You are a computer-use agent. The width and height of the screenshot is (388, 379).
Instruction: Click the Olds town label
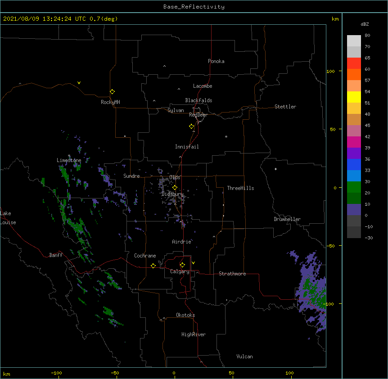[175, 177]
